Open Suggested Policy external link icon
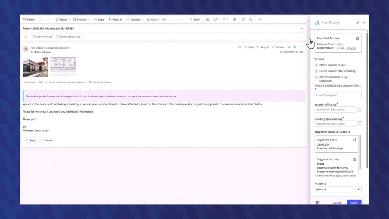 click(x=355, y=140)
